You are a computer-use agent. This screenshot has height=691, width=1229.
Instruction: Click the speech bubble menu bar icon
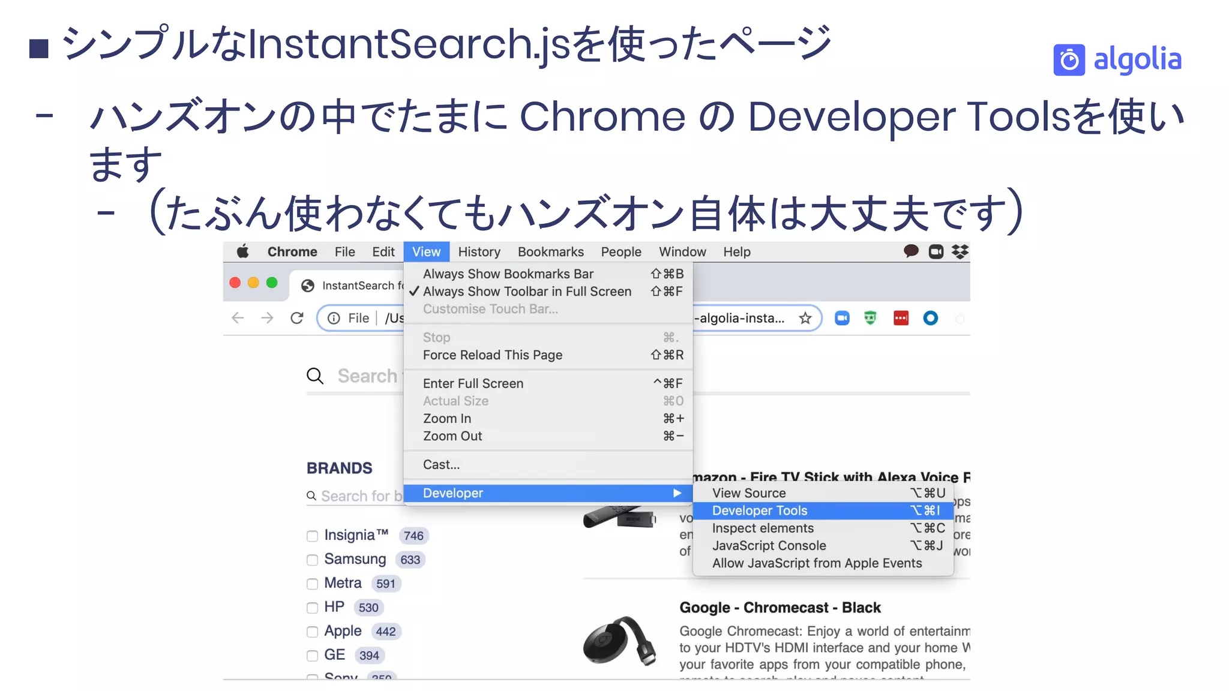point(911,251)
